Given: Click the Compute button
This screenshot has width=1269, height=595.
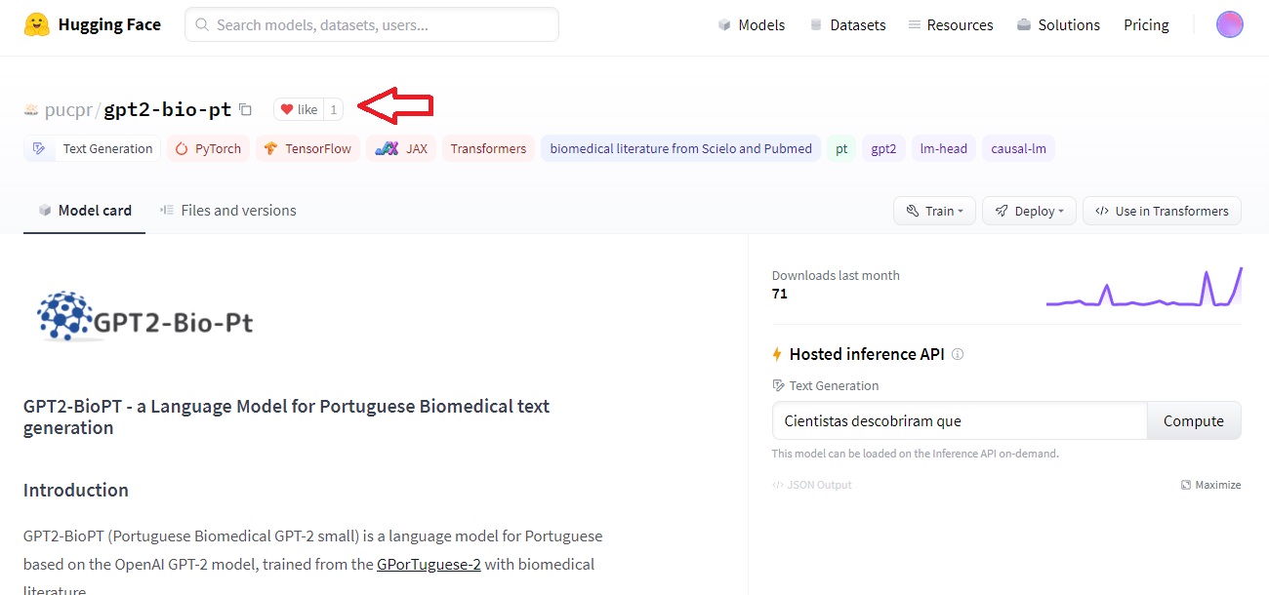Looking at the screenshot, I should point(1193,421).
